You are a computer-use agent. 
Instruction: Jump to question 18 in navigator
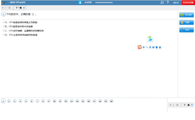tap(100, 101)
